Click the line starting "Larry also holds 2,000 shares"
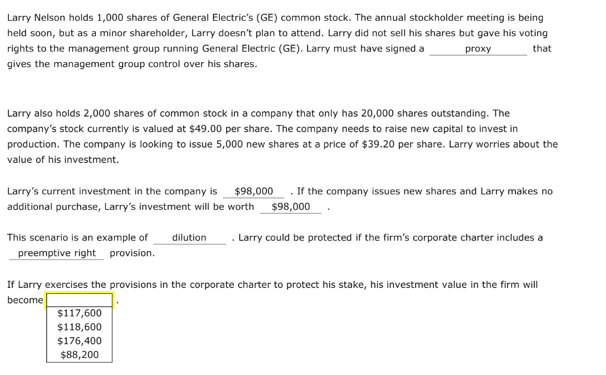This screenshot has height=375, width=606. [x=258, y=113]
